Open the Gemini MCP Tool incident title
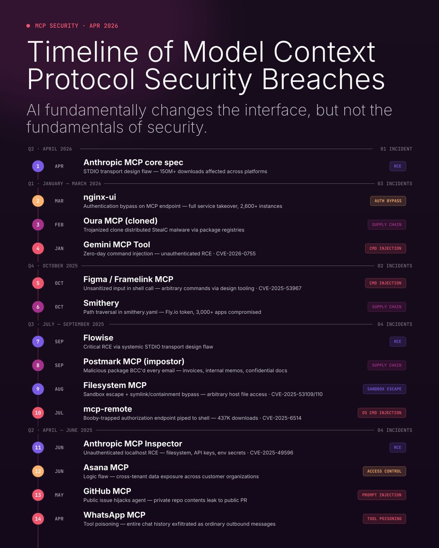 (x=117, y=244)
